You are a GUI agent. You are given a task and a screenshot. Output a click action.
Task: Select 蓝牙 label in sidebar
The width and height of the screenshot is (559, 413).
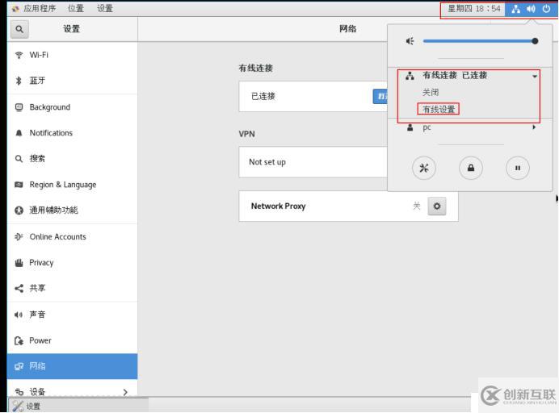click(37, 81)
